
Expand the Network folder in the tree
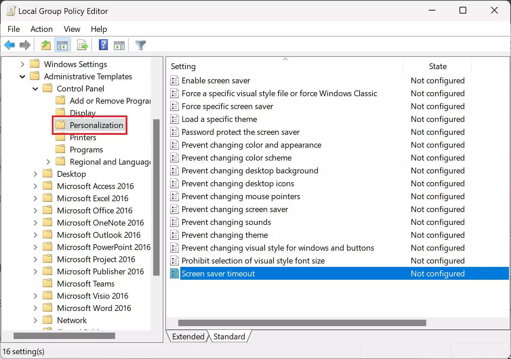[35, 320]
